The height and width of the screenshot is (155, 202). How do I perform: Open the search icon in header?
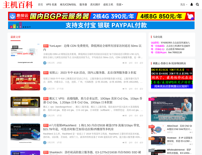tap(197, 4)
